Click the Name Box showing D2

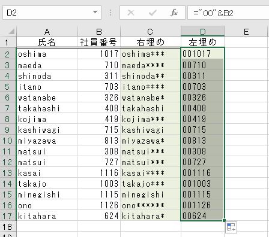click(52, 13)
